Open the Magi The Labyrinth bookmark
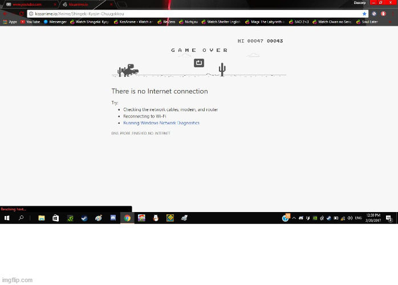 tap(265, 22)
